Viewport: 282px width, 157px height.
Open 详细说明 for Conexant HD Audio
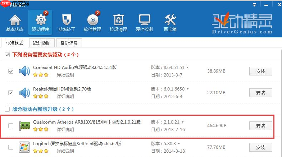65,75
